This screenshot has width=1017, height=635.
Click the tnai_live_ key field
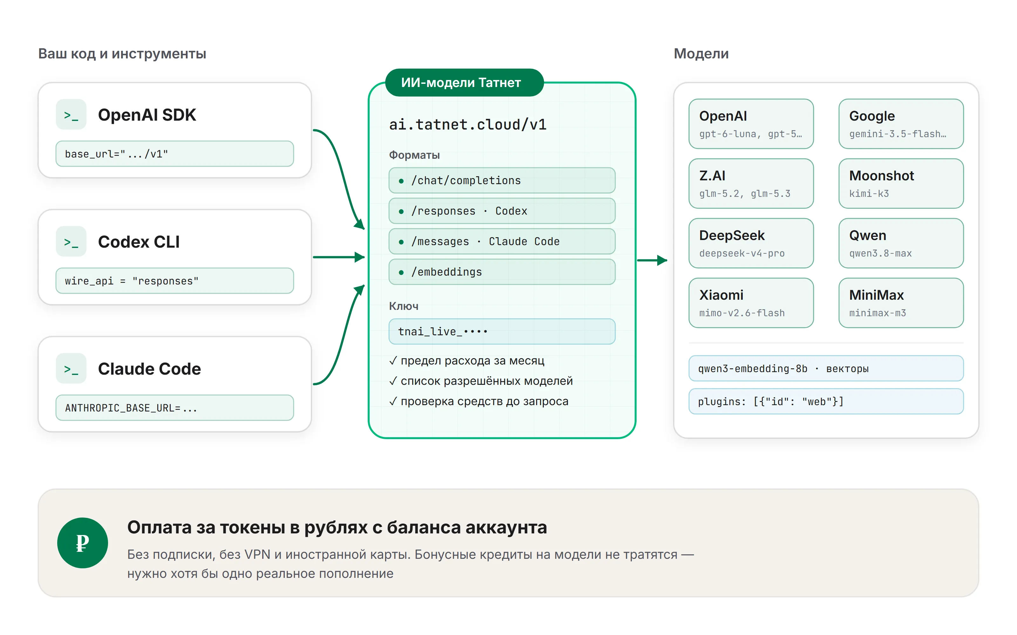(x=502, y=331)
